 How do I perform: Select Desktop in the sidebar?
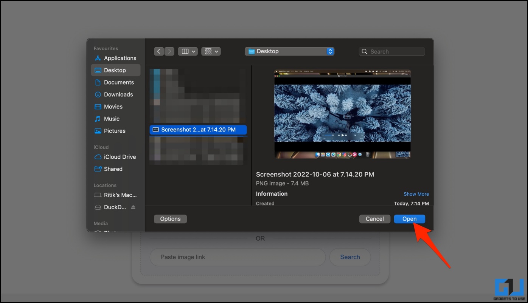(116, 70)
